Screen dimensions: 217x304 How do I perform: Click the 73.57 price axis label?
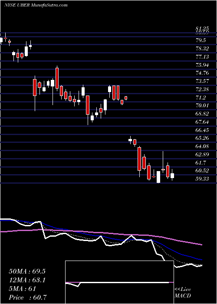point(202,81)
